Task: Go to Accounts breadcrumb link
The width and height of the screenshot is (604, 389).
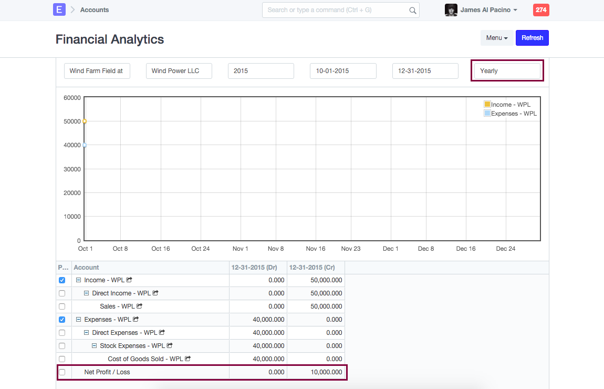Action: (95, 10)
